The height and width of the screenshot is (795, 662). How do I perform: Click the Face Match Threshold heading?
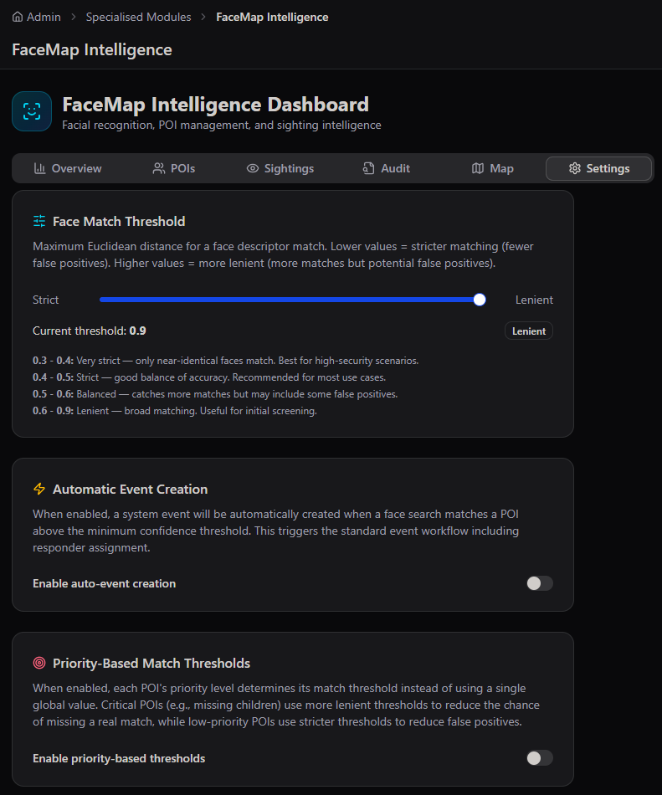click(x=119, y=221)
